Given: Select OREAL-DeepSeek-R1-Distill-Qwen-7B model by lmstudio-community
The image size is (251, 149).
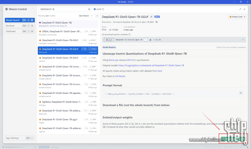Looking at the screenshot, I should tap(68, 33).
